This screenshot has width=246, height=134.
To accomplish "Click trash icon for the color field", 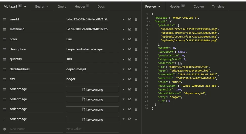I will coord(136,39).
